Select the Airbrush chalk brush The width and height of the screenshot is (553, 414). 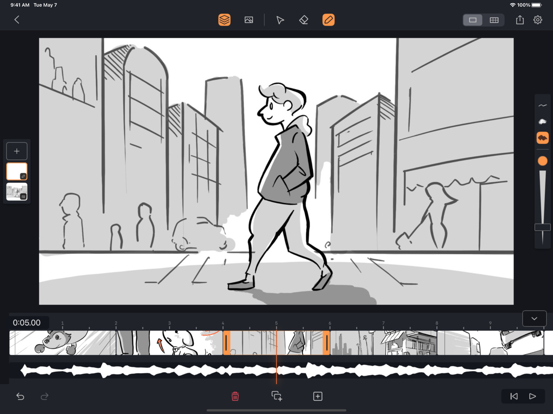[x=543, y=121]
